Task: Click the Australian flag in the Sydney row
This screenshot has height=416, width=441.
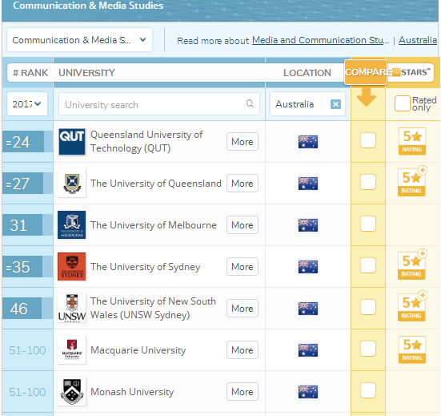Action: click(x=308, y=267)
